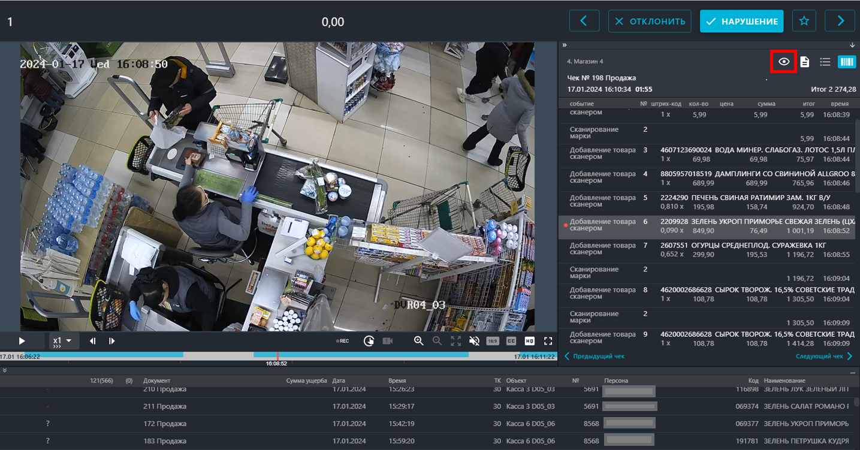Select highlighted row 6 ЗЕЛЕНЬ УКРОП ПРИМОРЬЕ

(707, 226)
